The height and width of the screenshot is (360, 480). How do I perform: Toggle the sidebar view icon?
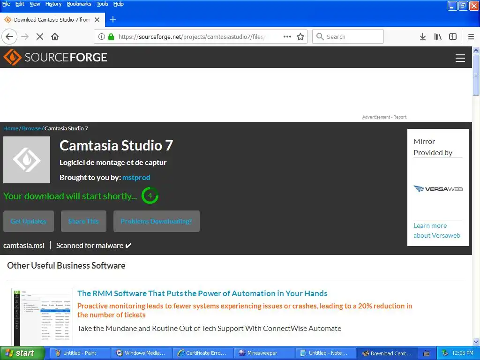tap(453, 37)
